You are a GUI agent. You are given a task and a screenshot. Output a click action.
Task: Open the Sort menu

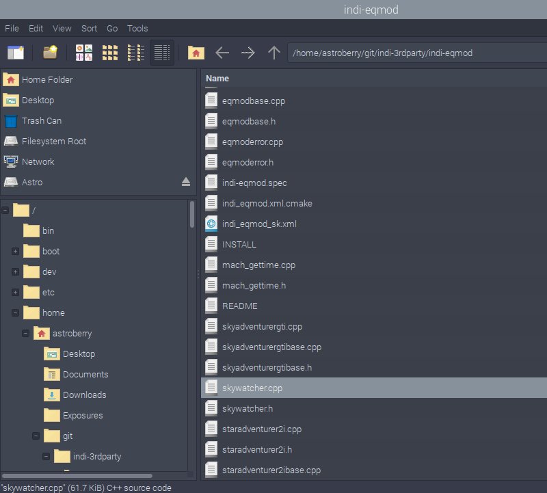tap(90, 28)
